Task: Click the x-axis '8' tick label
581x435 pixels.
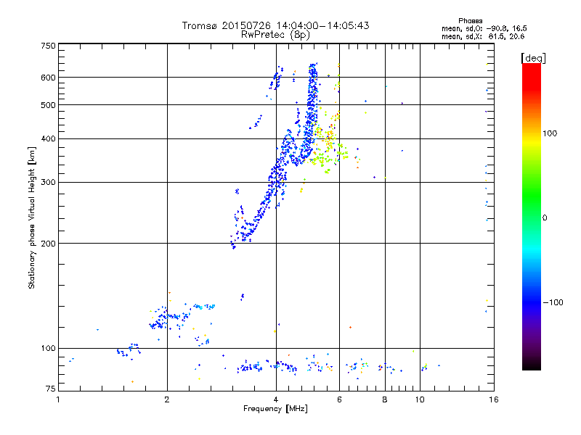Action: (385, 399)
